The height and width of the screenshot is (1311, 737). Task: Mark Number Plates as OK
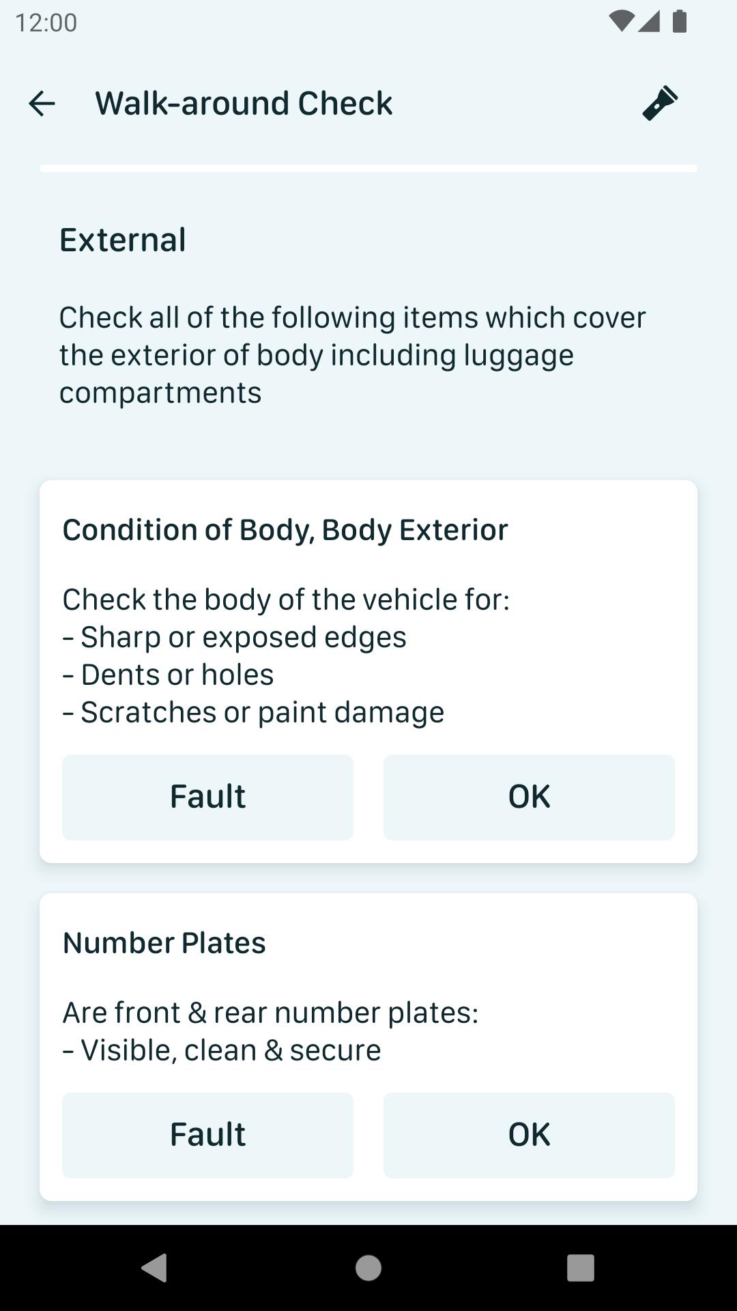[529, 1134]
